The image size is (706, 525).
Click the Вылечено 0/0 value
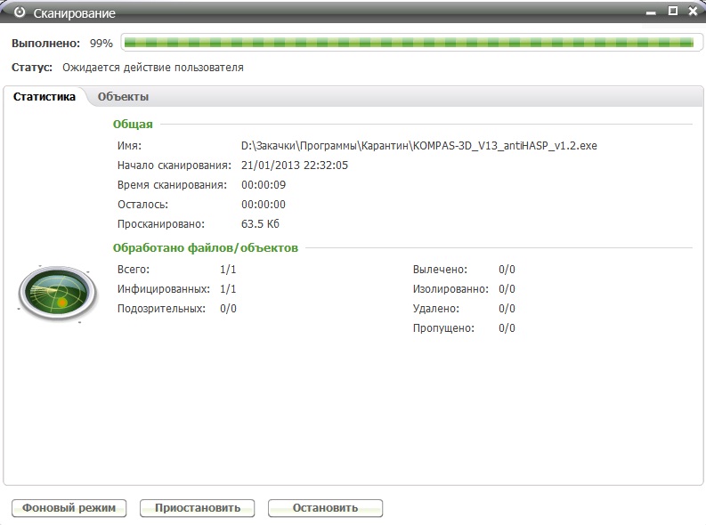click(x=507, y=270)
